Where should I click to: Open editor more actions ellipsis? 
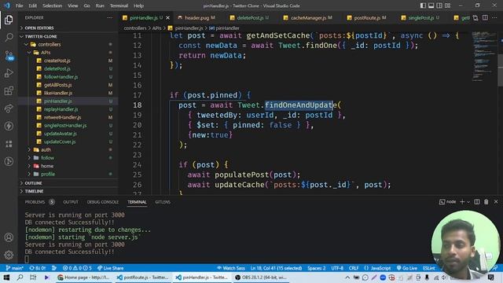[x=495, y=17]
